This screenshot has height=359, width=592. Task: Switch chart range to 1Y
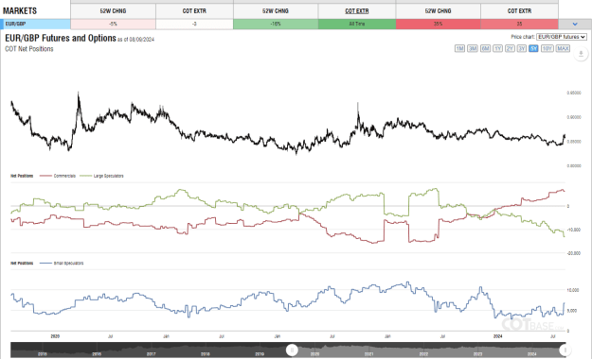pyautogui.click(x=497, y=48)
